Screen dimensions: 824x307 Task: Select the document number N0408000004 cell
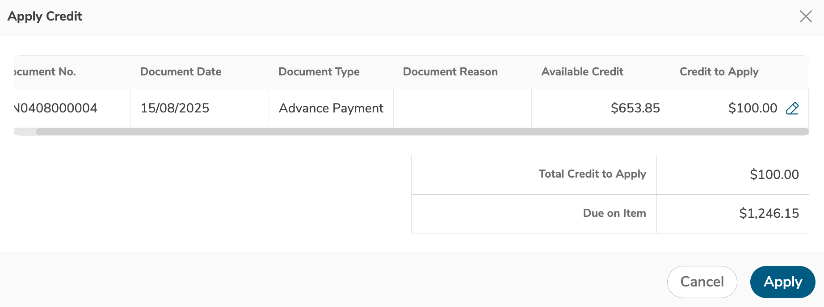click(55, 108)
